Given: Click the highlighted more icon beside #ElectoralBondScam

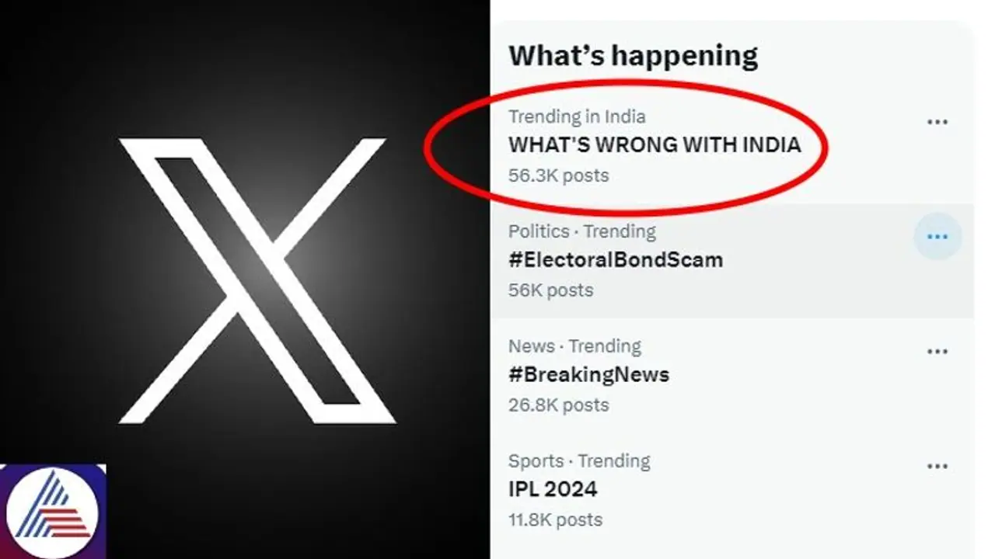Looking at the screenshot, I should click(x=937, y=236).
